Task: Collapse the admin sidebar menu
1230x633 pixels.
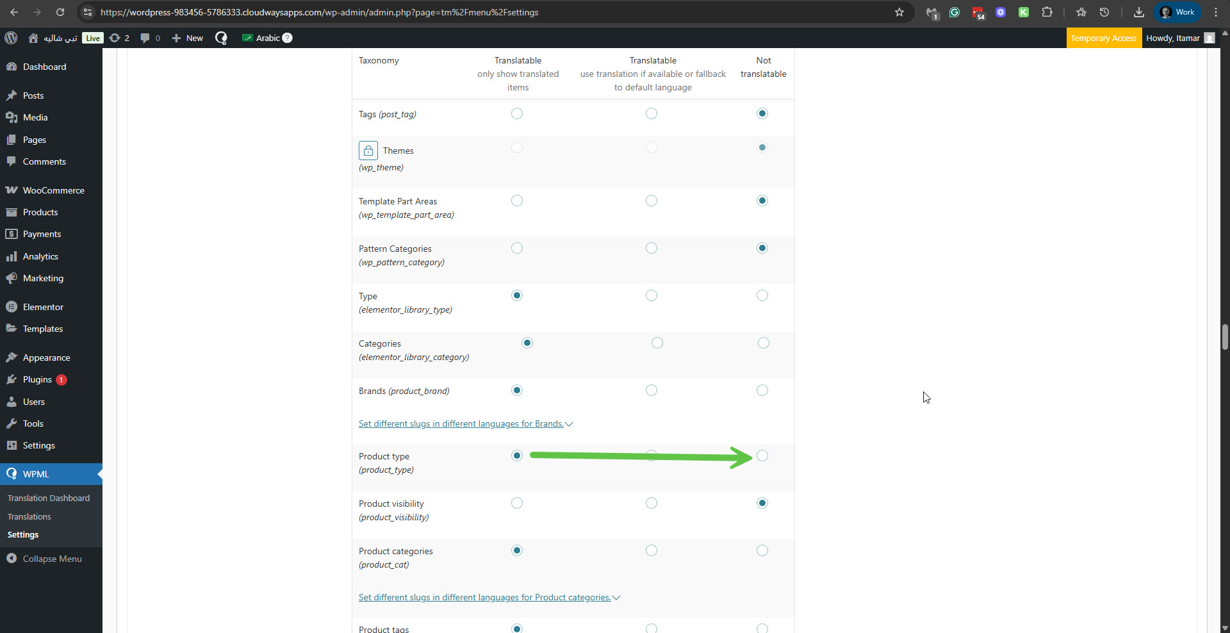Action: pos(52,559)
